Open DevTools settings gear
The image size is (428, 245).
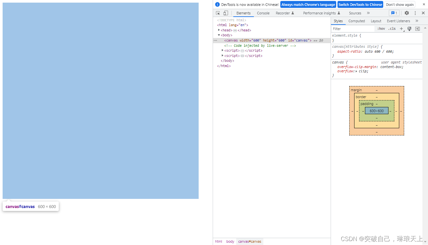[x=407, y=13]
